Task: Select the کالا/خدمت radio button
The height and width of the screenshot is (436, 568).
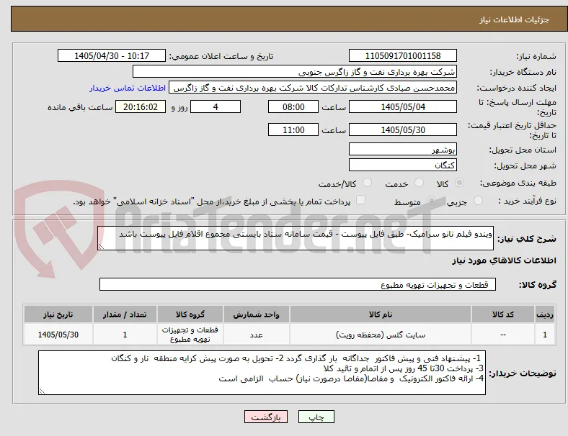Action: pyautogui.click(x=367, y=183)
